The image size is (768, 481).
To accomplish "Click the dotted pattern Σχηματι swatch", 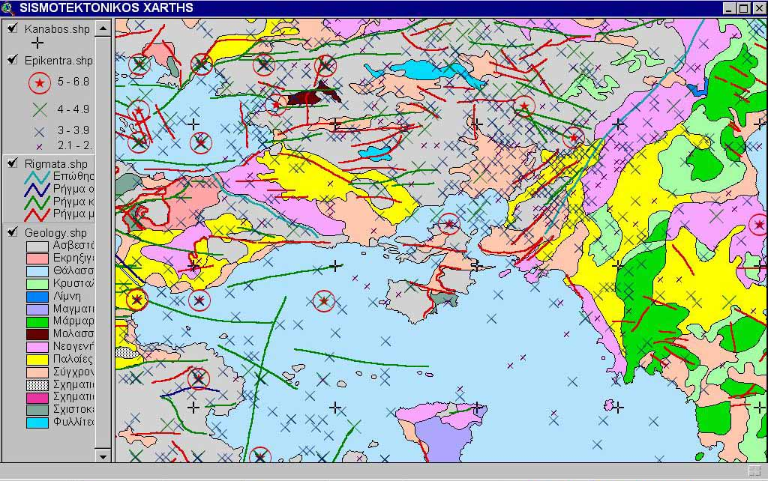I will pyautogui.click(x=37, y=385).
